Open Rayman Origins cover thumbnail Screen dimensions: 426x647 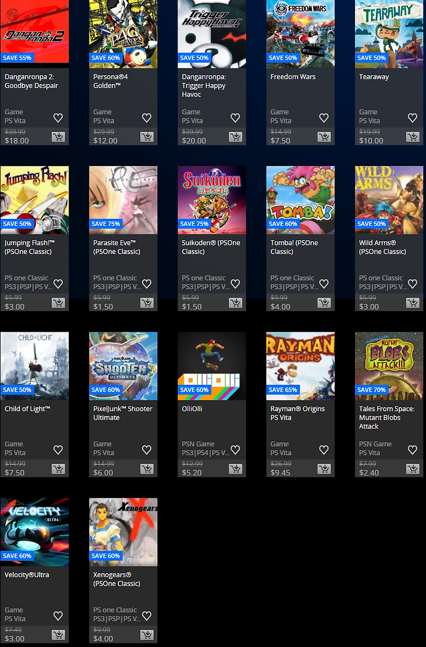tap(301, 366)
